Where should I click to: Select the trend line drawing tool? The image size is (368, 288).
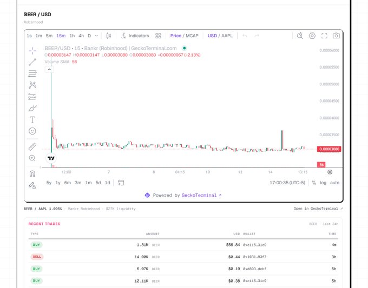coord(32,62)
